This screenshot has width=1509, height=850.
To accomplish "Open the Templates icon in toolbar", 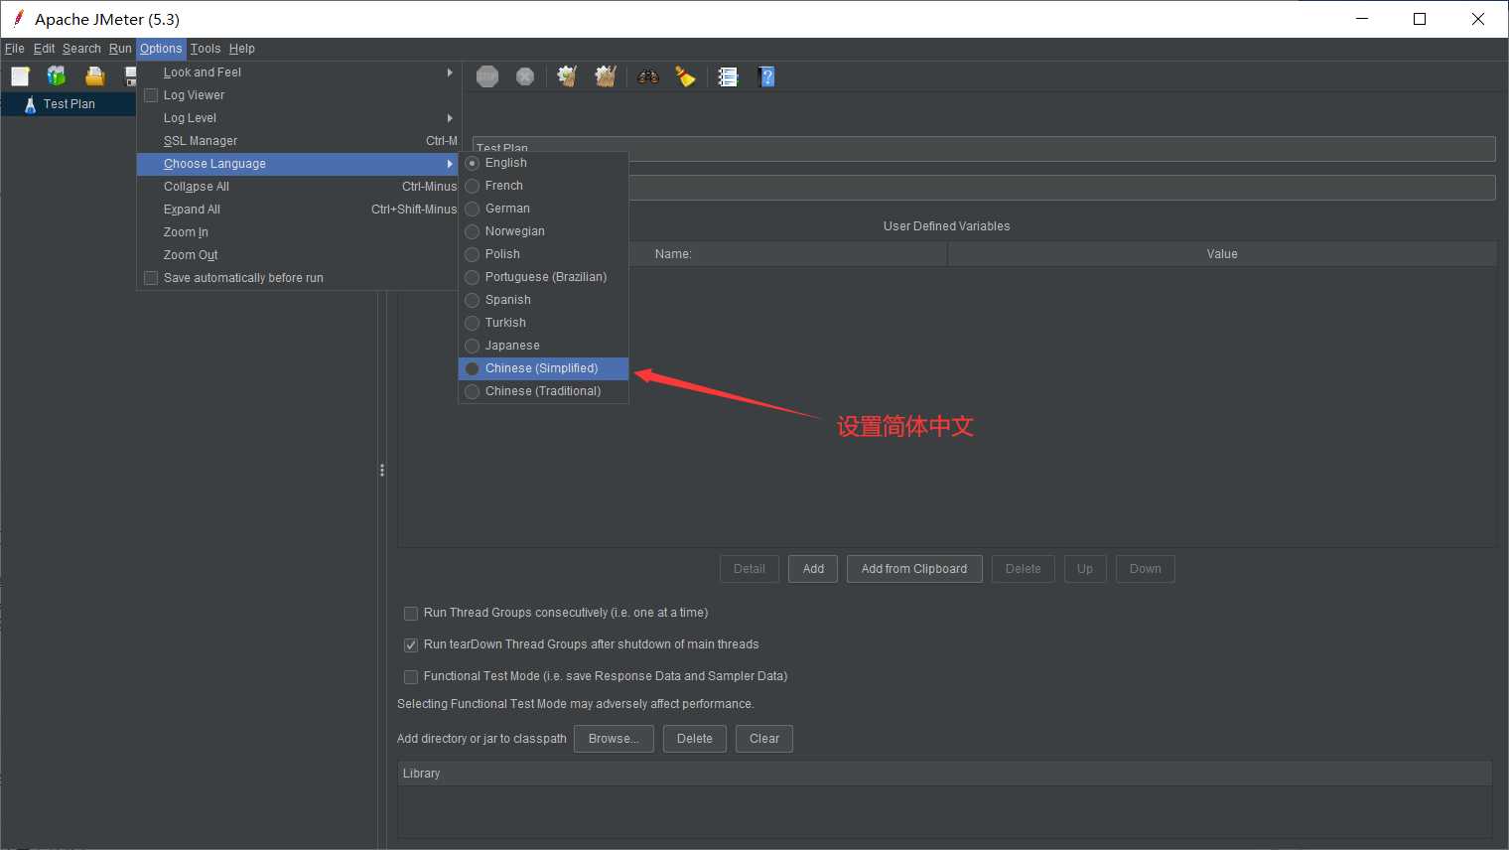I will tap(57, 76).
